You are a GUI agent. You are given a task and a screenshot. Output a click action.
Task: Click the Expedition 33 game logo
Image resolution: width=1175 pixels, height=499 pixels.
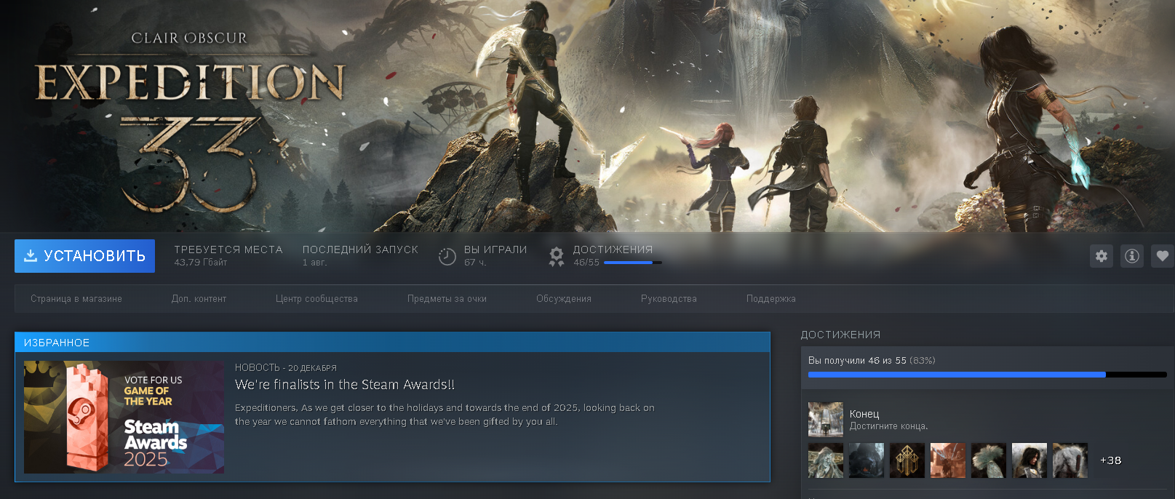click(x=189, y=122)
